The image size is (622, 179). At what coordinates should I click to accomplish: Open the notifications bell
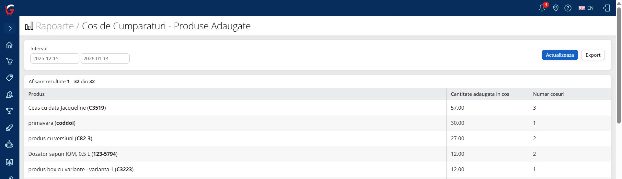(x=542, y=8)
